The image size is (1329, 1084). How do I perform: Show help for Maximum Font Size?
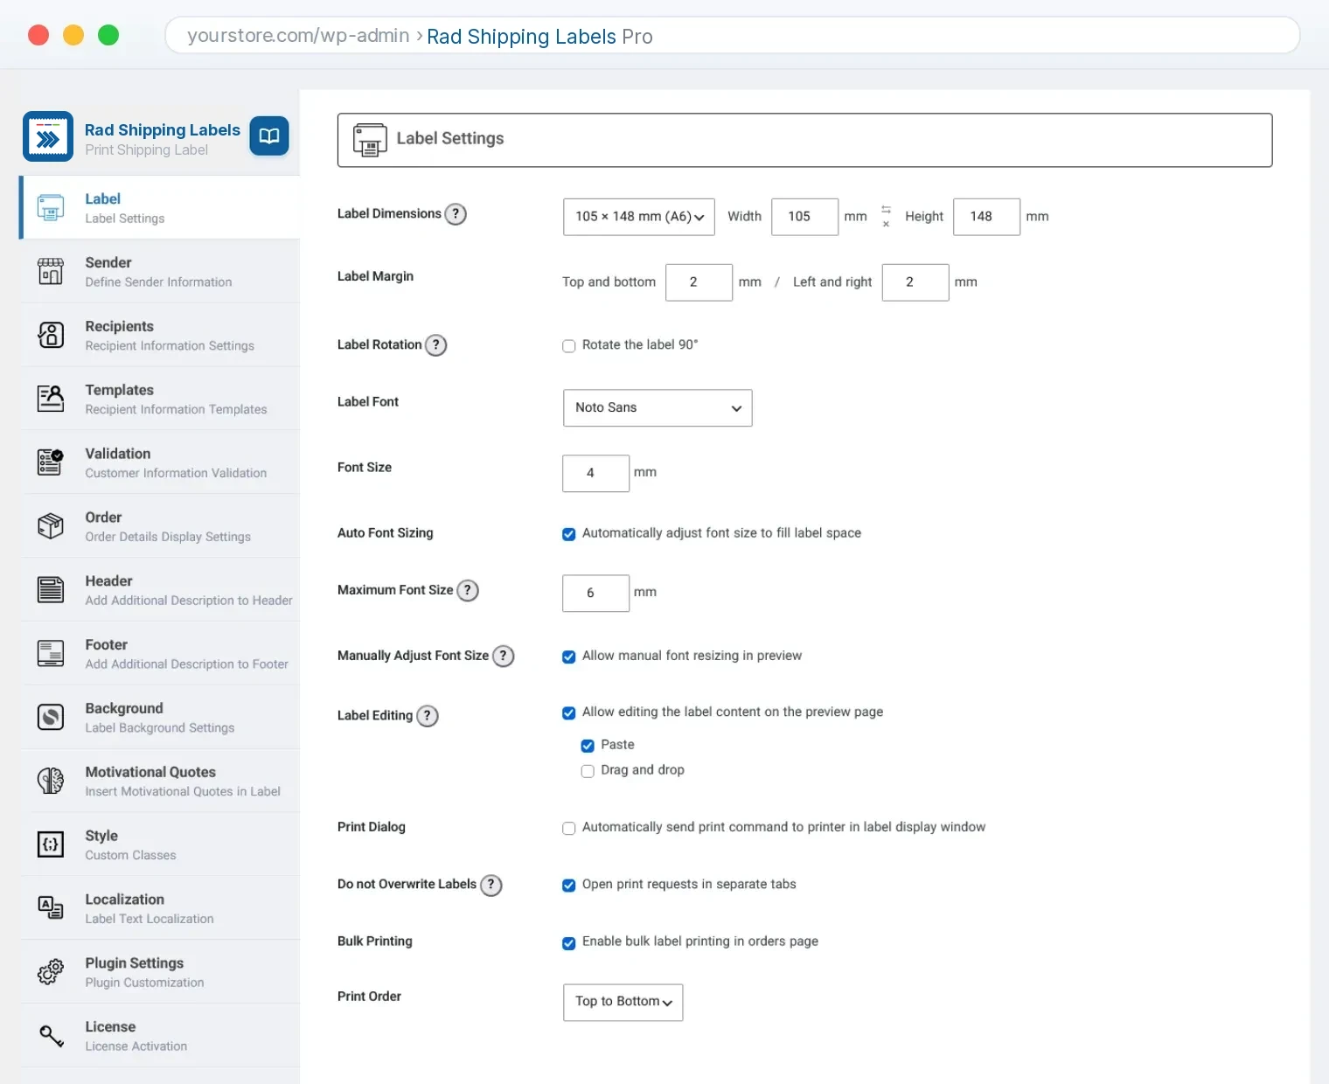point(468,591)
